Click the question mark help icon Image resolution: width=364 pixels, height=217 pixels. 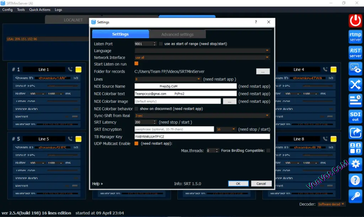click(x=355, y=180)
